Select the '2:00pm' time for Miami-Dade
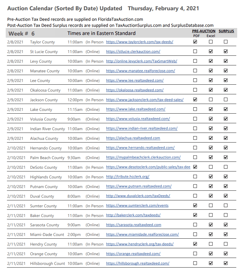The height and width of the screenshot is (273, 242). click(x=74, y=235)
